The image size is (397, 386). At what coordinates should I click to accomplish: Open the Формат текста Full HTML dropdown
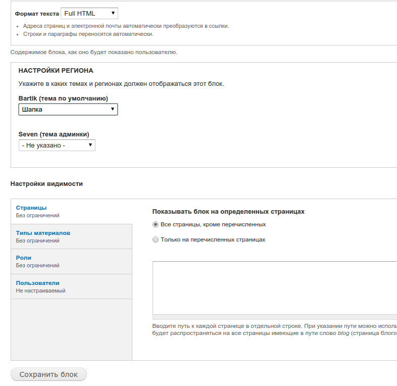tap(89, 14)
